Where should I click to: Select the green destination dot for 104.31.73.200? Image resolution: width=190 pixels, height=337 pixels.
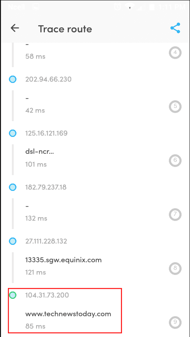coord(13,295)
